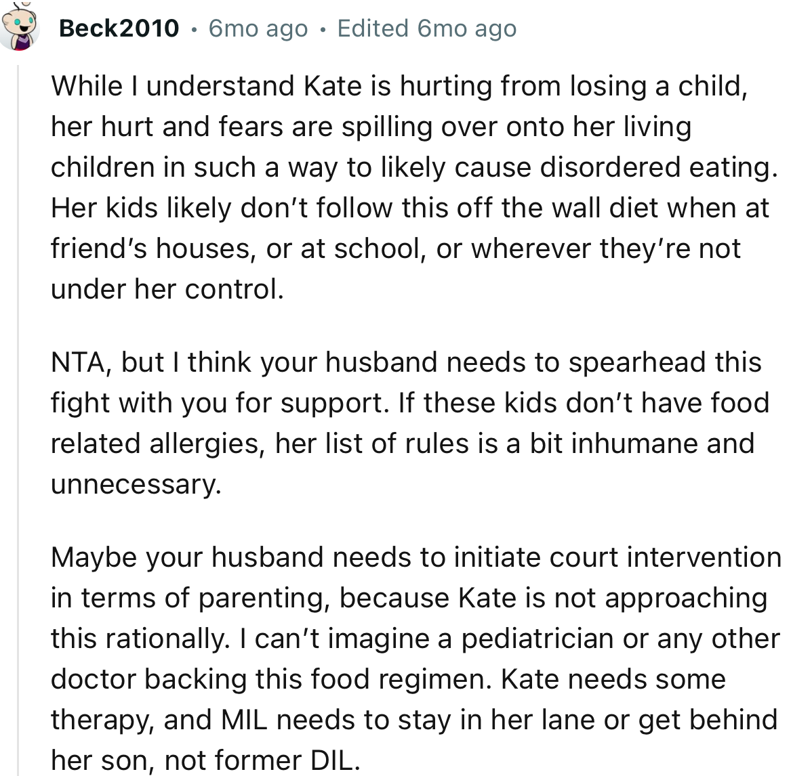Click the '6mo ago' timestamp link

pos(258,28)
